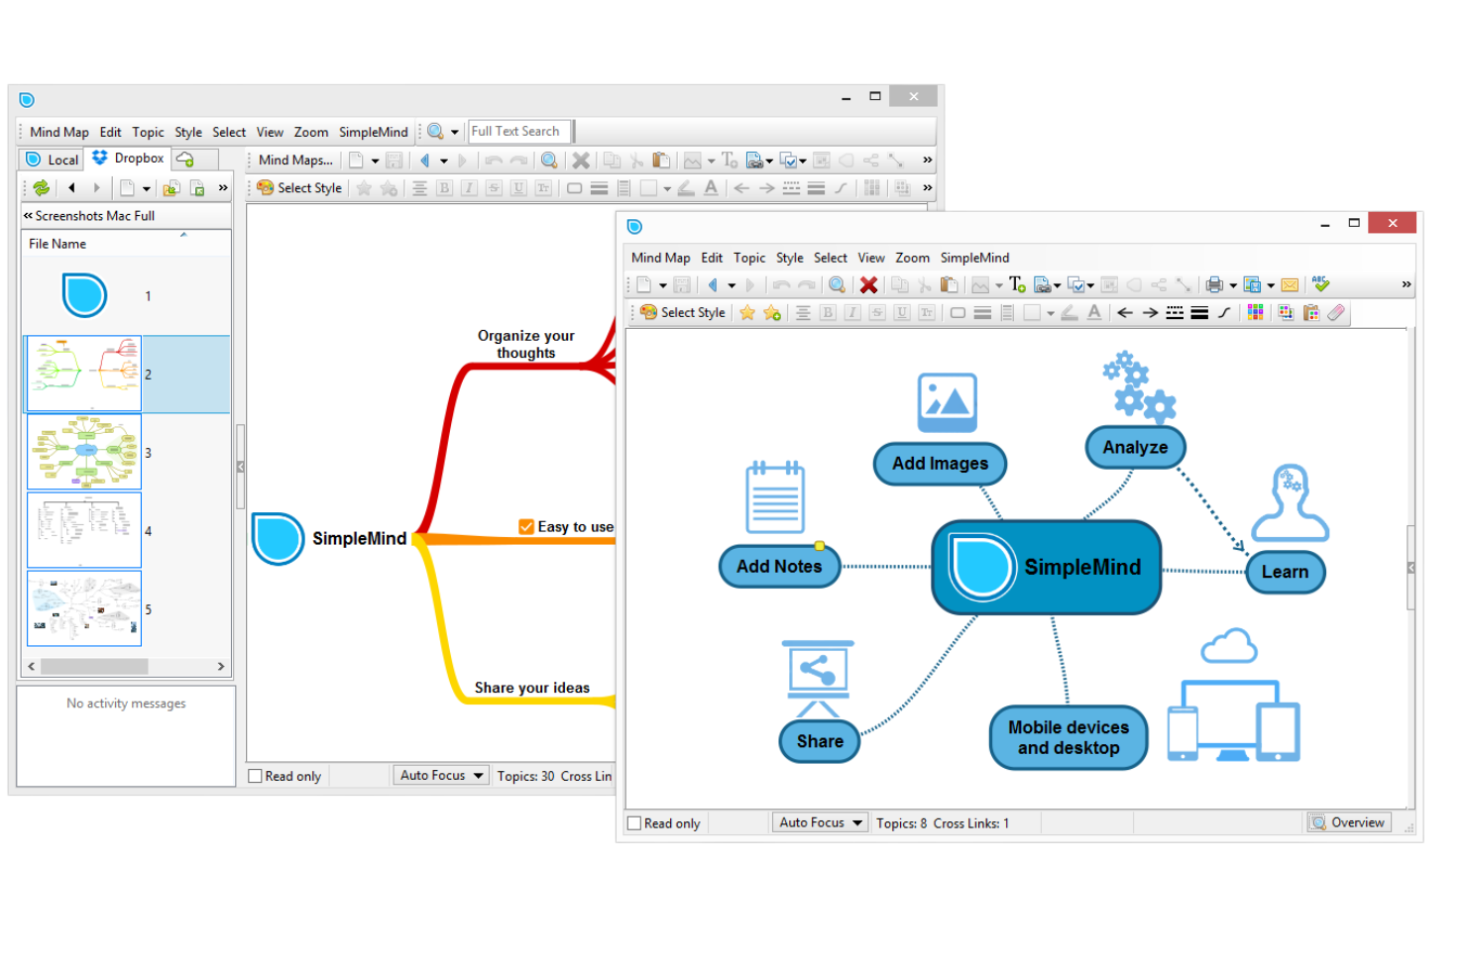Viewport: 1467px width, 978px height.
Task: Click the eraser clear-style icon in front window
Action: coord(1336,313)
